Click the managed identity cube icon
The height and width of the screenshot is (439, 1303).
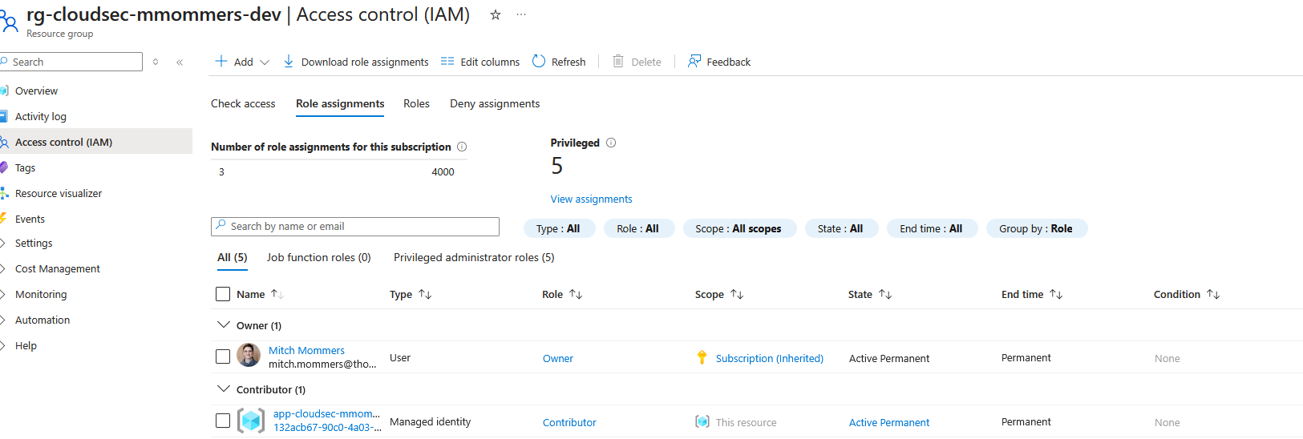click(251, 420)
